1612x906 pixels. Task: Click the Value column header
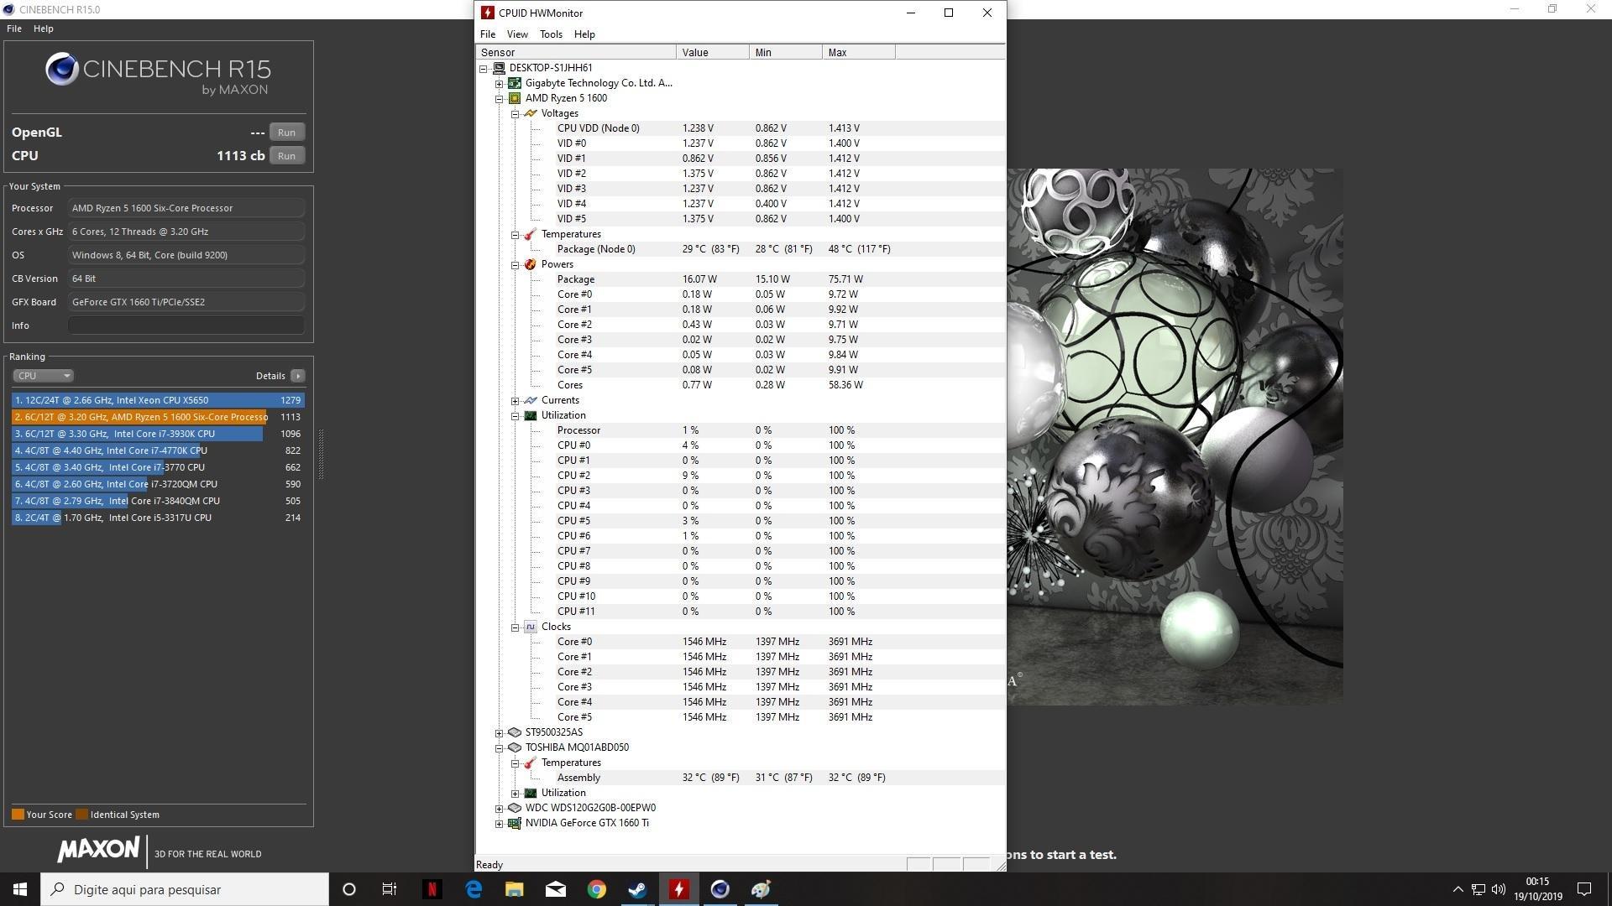[x=713, y=53]
